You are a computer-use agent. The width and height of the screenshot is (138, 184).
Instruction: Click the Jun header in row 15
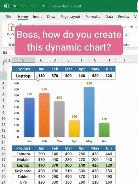109,148
